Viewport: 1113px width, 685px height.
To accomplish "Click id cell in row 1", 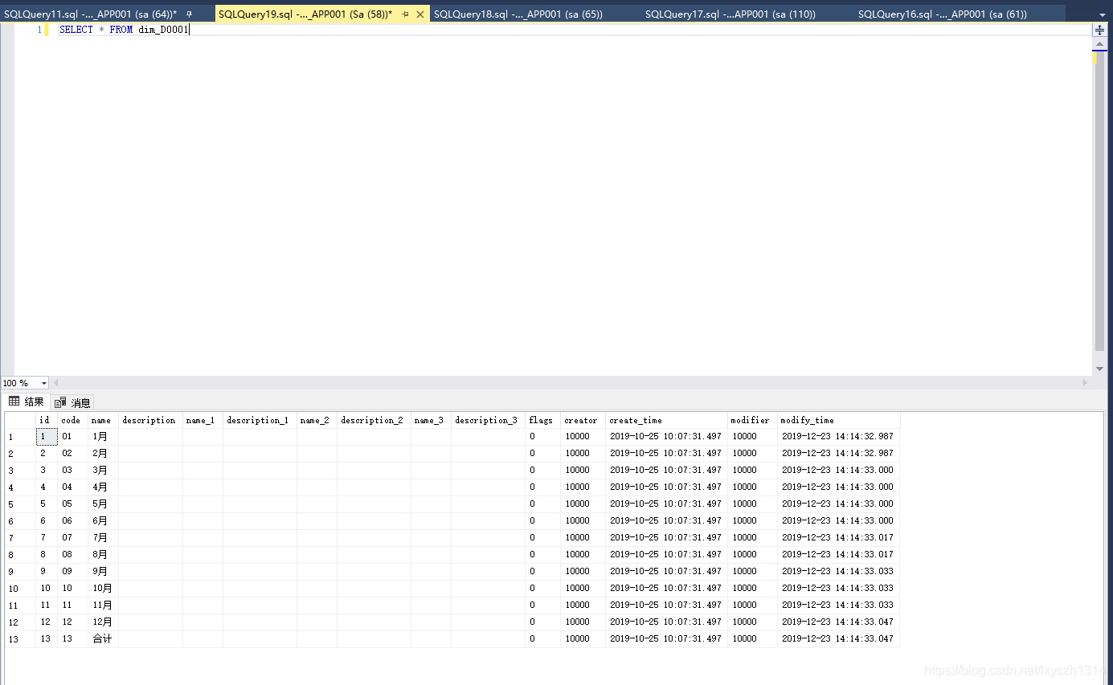I will pos(47,437).
